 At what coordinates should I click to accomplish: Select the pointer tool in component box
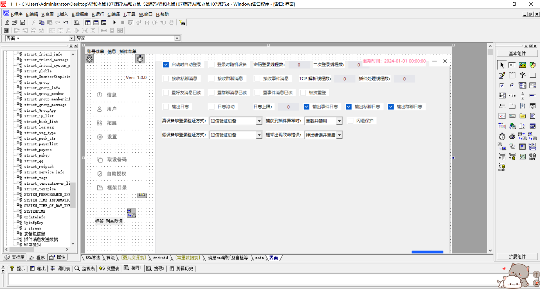point(502,65)
